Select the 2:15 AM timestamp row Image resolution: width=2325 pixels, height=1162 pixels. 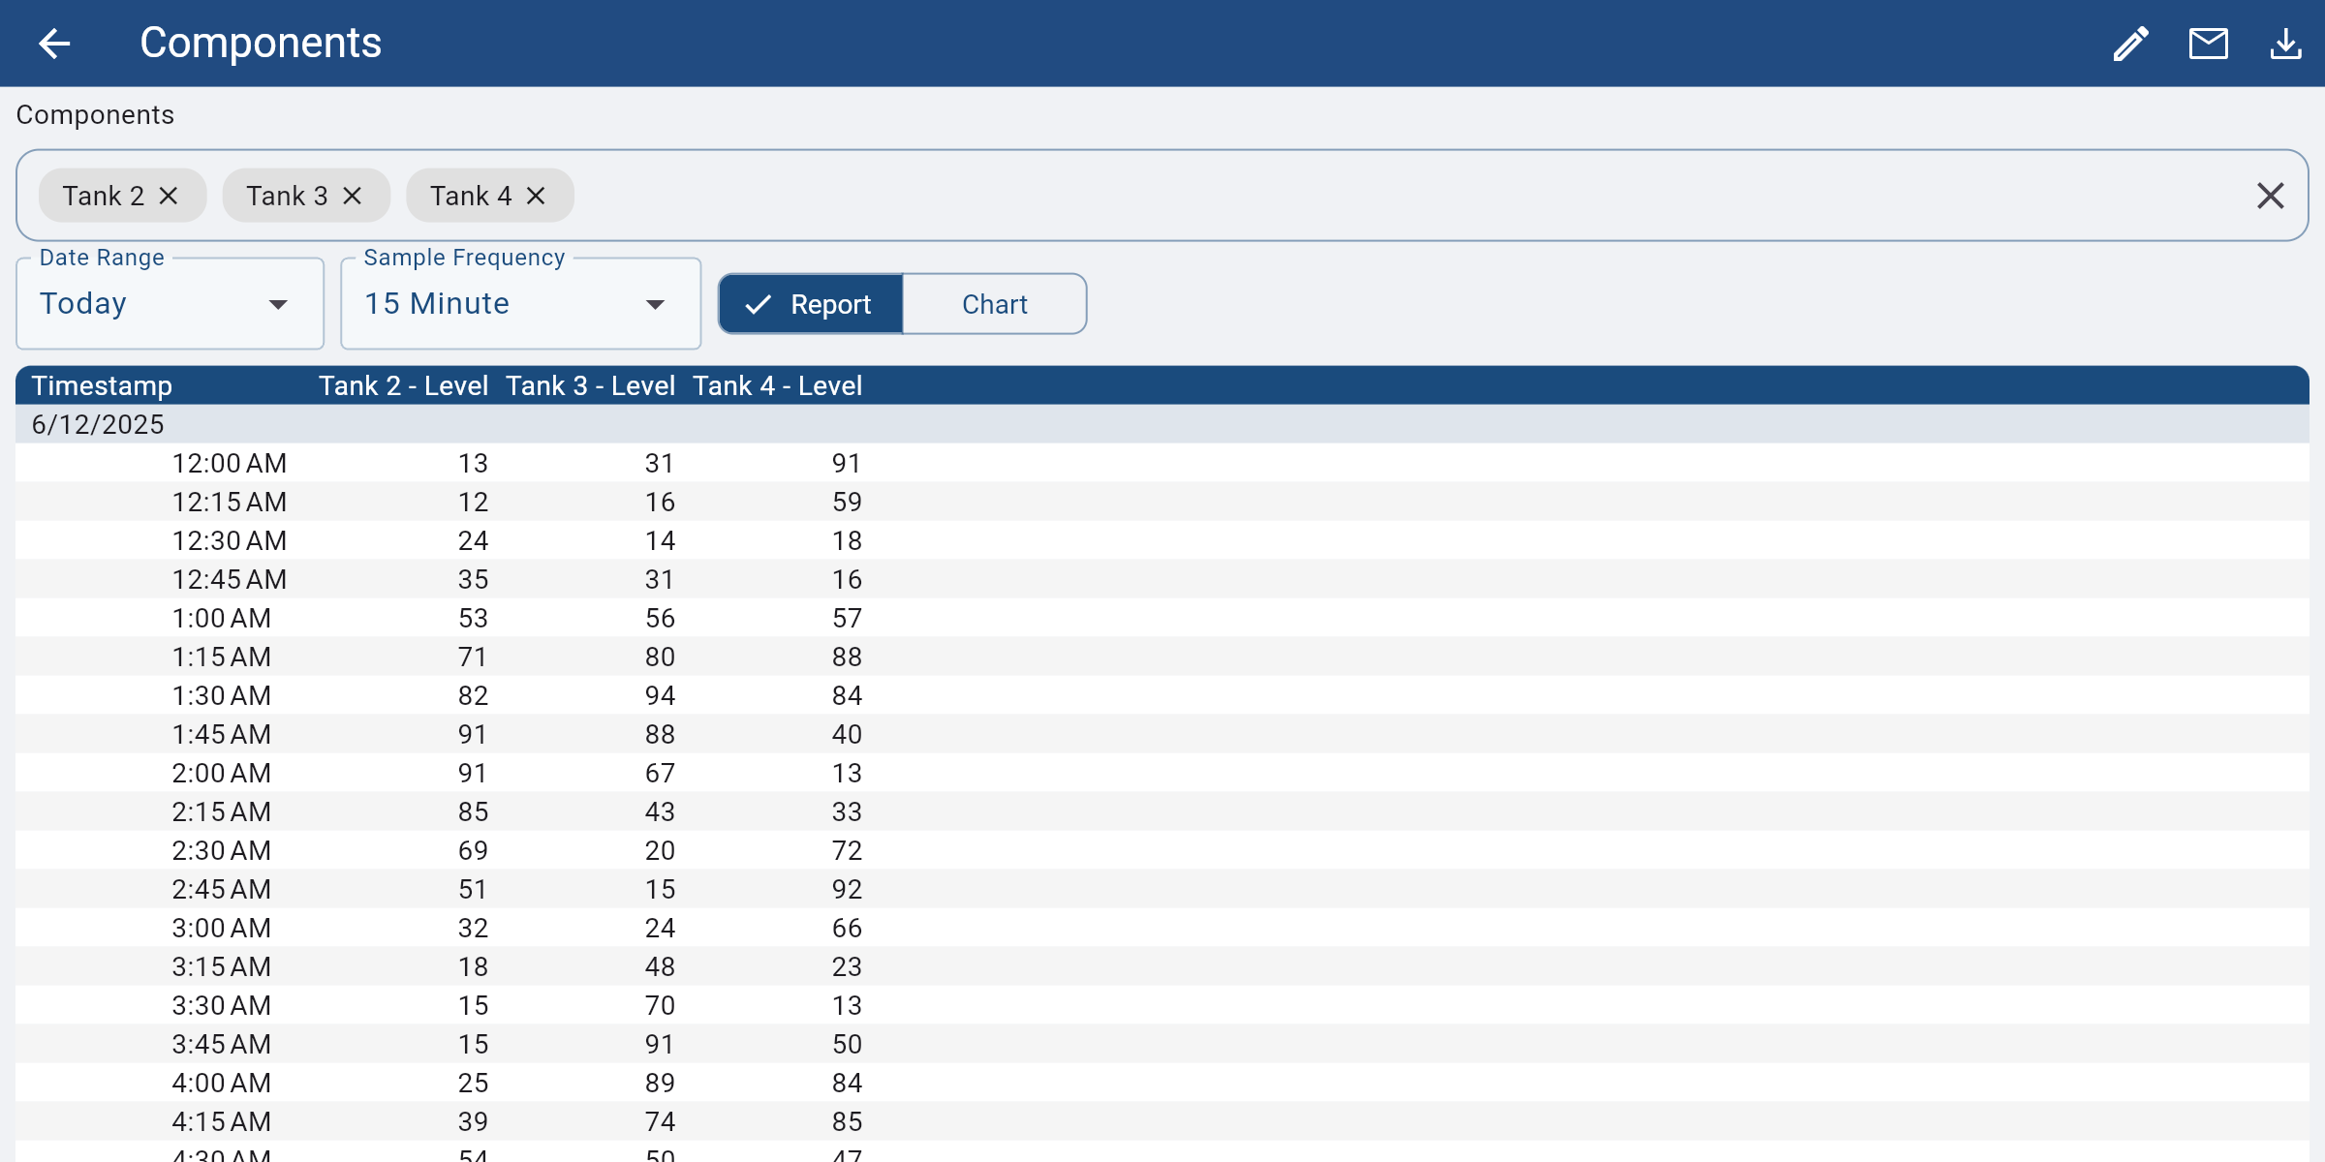pos(1162,811)
